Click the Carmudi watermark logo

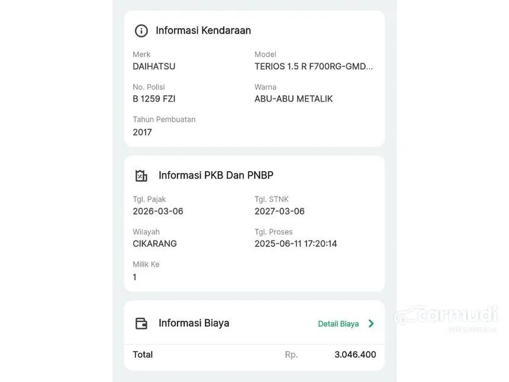[x=447, y=317]
